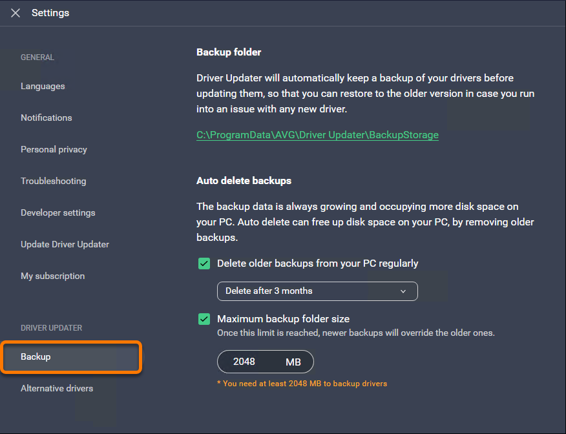Open My subscription page
The width and height of the screenshot is (566, 434).
pos(52,276)
